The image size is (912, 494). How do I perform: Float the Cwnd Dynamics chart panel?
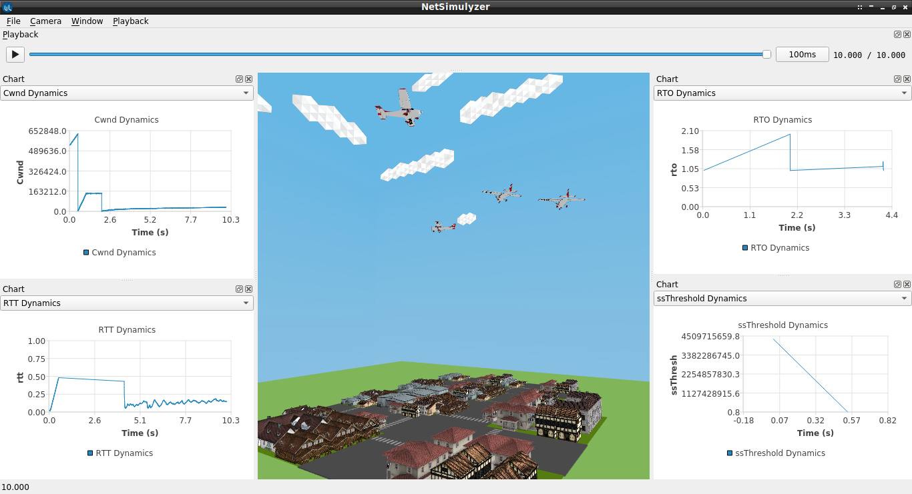(x=240, y=79)
